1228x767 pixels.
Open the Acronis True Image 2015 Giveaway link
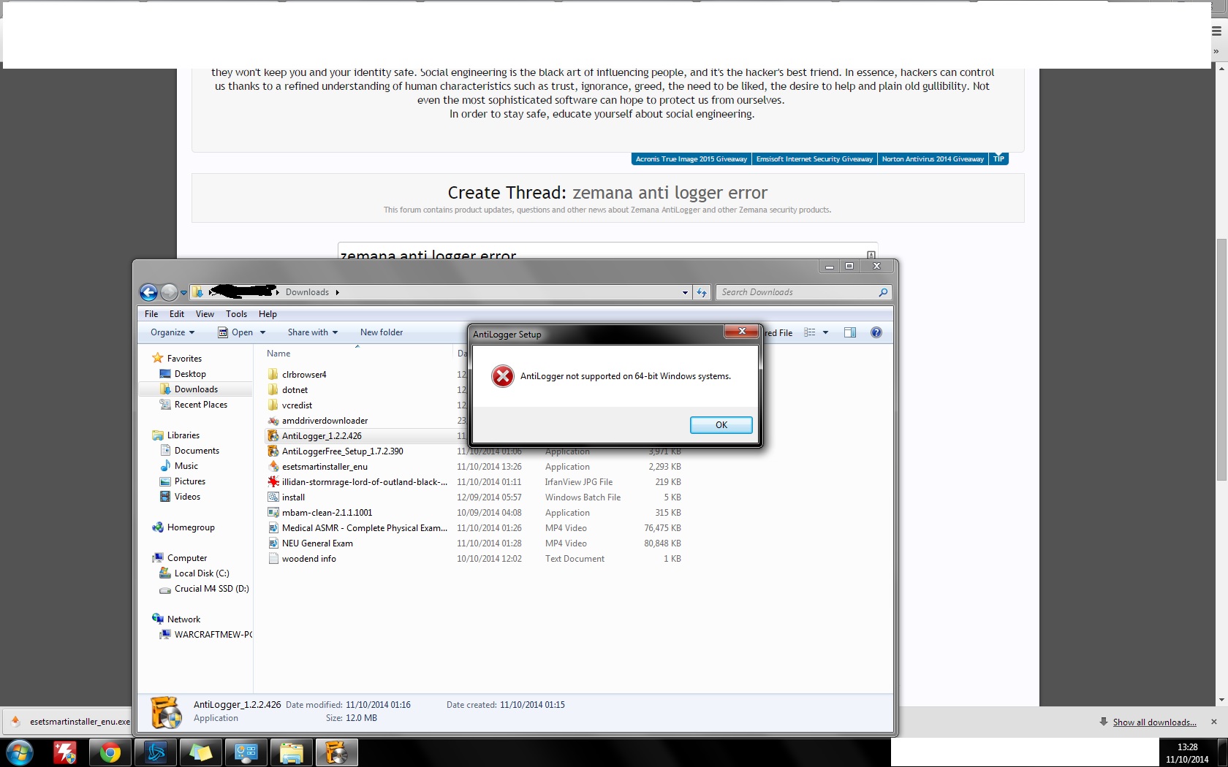pyautogui.click(x=691, y=159)
